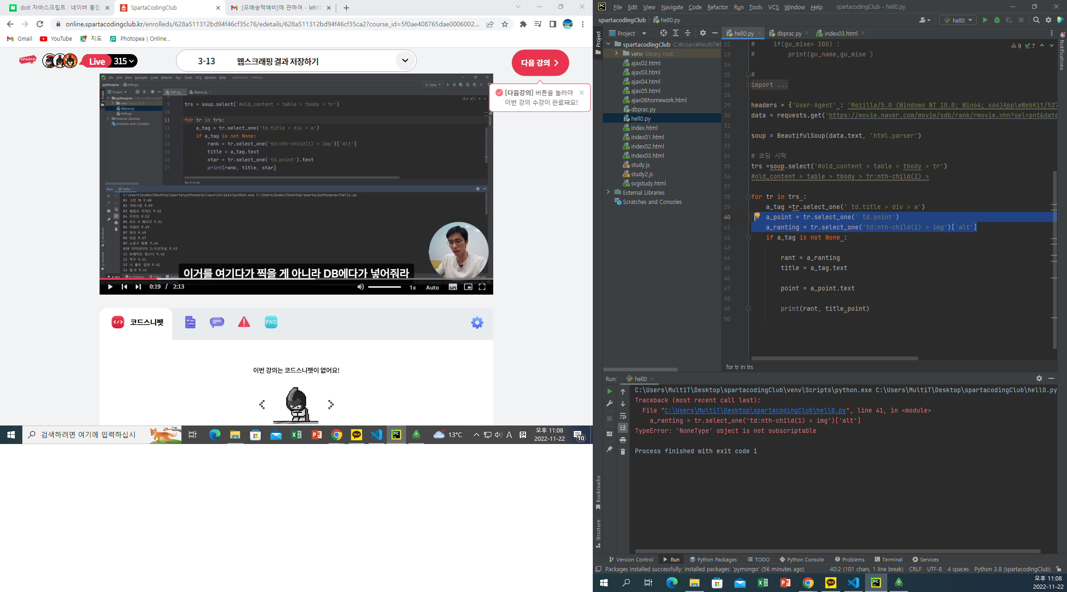Click the crosshair Select Opened File icon
The image size is (1067, 592).
(x=664, y=33)
